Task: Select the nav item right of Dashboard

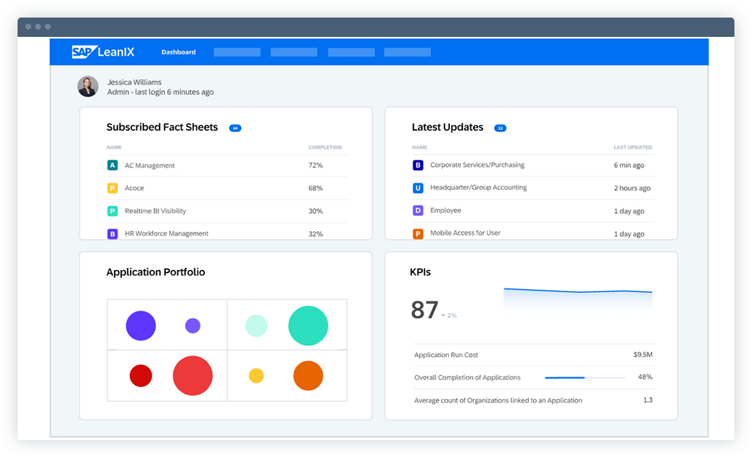Action: pyautogui.click(x=237, y=52)
